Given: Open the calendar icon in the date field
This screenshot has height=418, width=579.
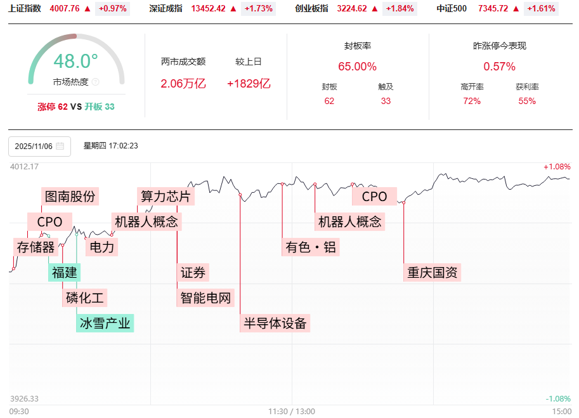Looking at the screenshot, I should point(61,146).
